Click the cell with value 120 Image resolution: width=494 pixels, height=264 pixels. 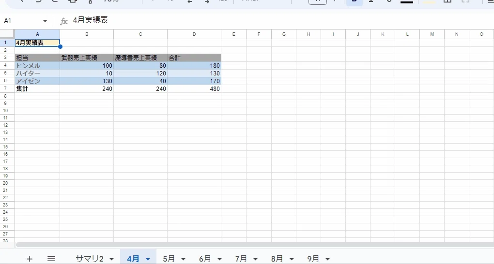coord(140,73)
